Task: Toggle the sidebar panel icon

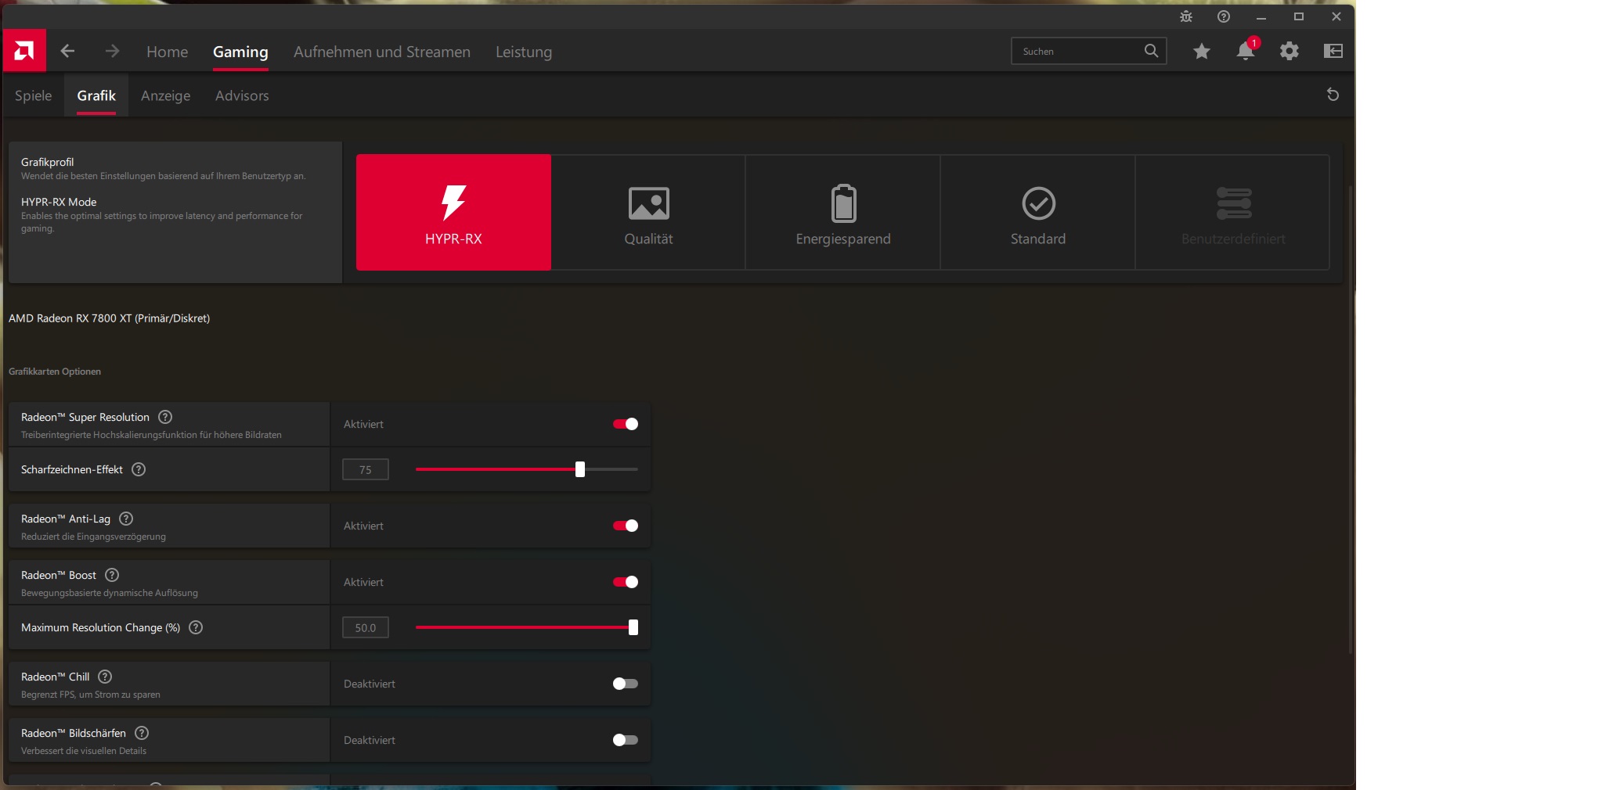Action: tap(1333, 51)
